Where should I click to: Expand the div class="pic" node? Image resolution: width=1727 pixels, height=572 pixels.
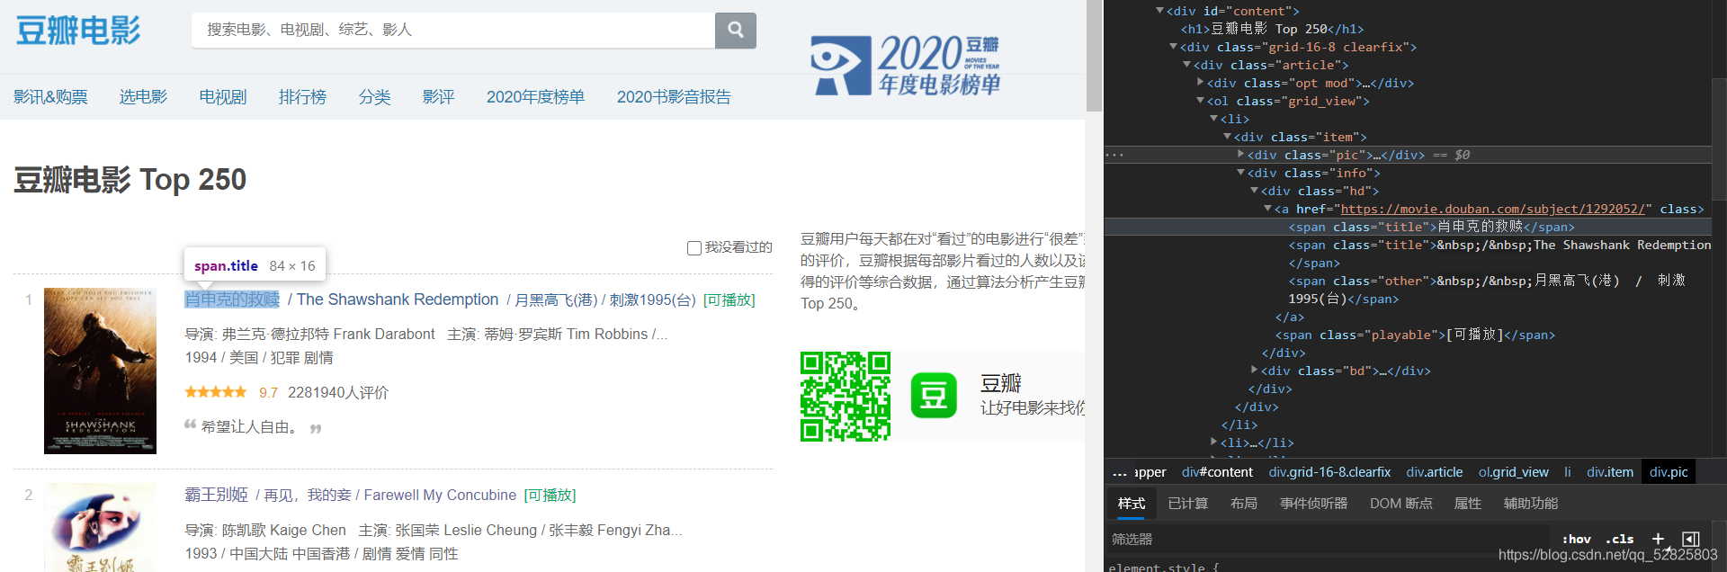(1240, 155)
